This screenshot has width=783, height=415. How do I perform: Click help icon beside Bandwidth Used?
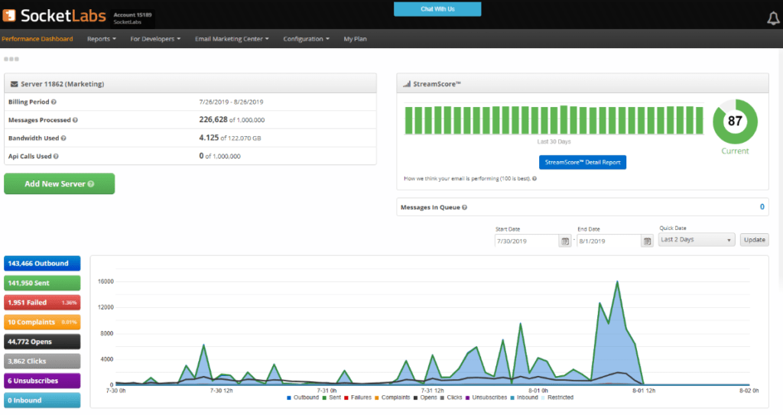tap(63, 138)
